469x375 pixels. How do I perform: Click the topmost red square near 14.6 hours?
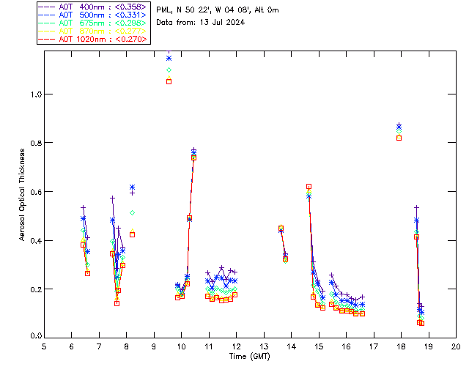click(x=309, y=186)
